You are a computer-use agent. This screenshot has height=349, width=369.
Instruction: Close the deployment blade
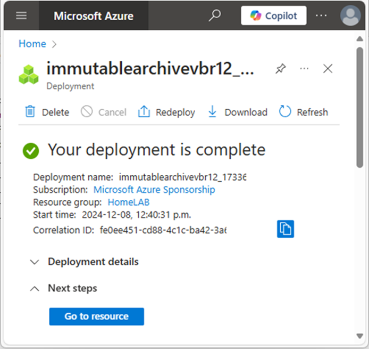pos(328,69)
